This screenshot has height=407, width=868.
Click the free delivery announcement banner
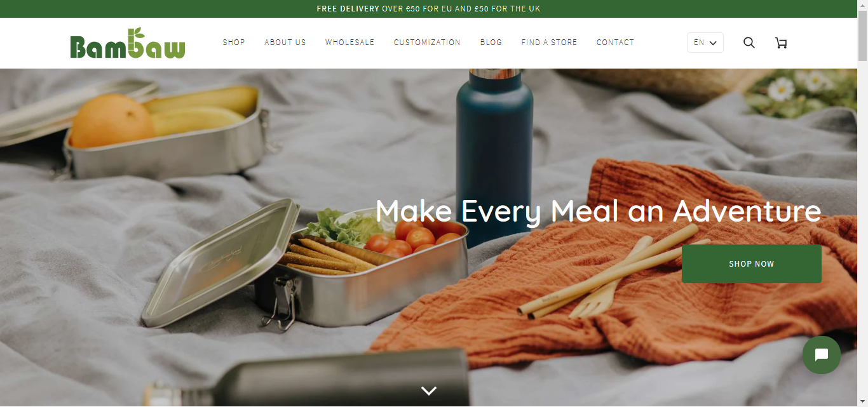pos(429,9)
